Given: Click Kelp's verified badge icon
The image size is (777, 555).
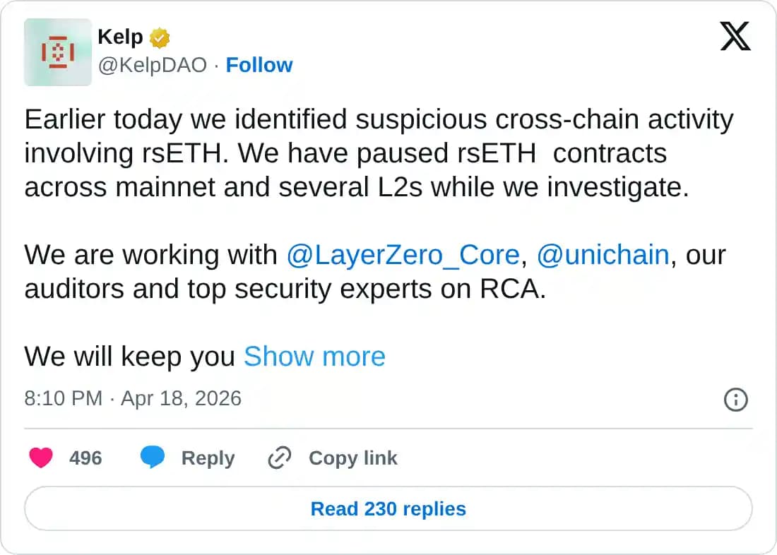Looking at the screenshot, I should tap(159, 36).
